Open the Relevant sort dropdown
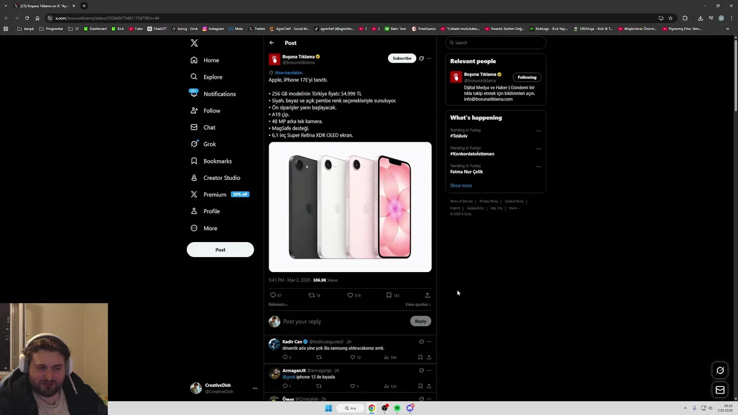The image size is (738, 415). [278, 304]
